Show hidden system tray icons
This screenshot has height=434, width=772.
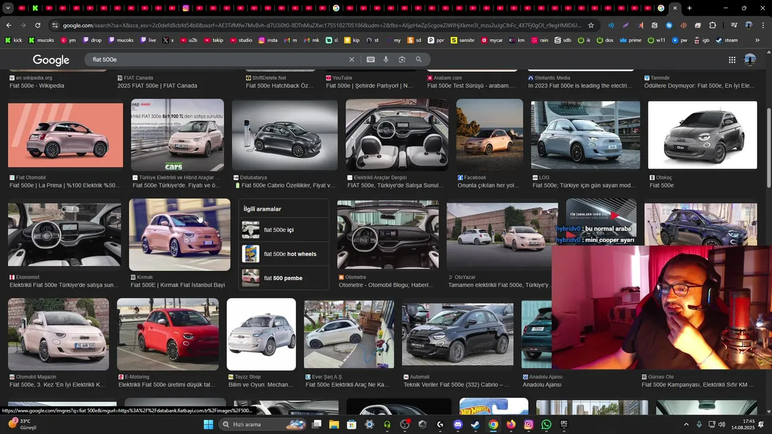pos(686,424)
